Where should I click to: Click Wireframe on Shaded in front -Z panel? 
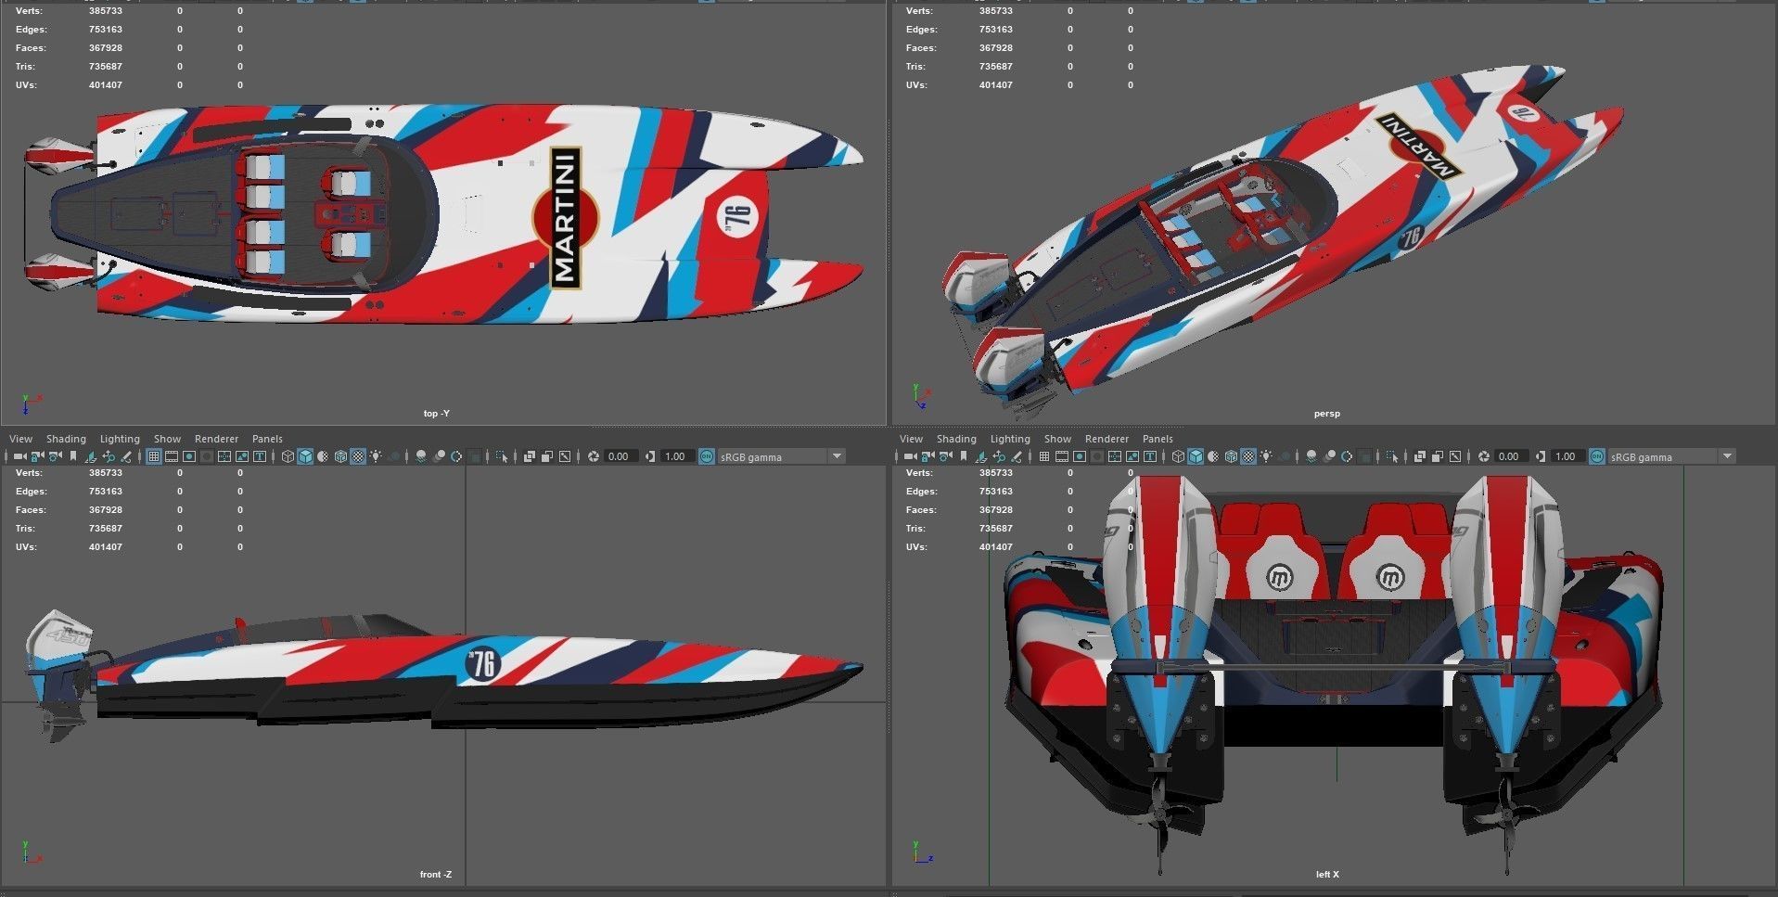point(340,456)
